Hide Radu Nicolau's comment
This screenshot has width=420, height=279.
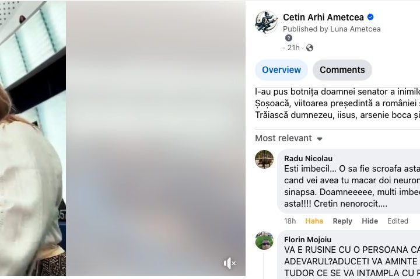tap(370, 221)
